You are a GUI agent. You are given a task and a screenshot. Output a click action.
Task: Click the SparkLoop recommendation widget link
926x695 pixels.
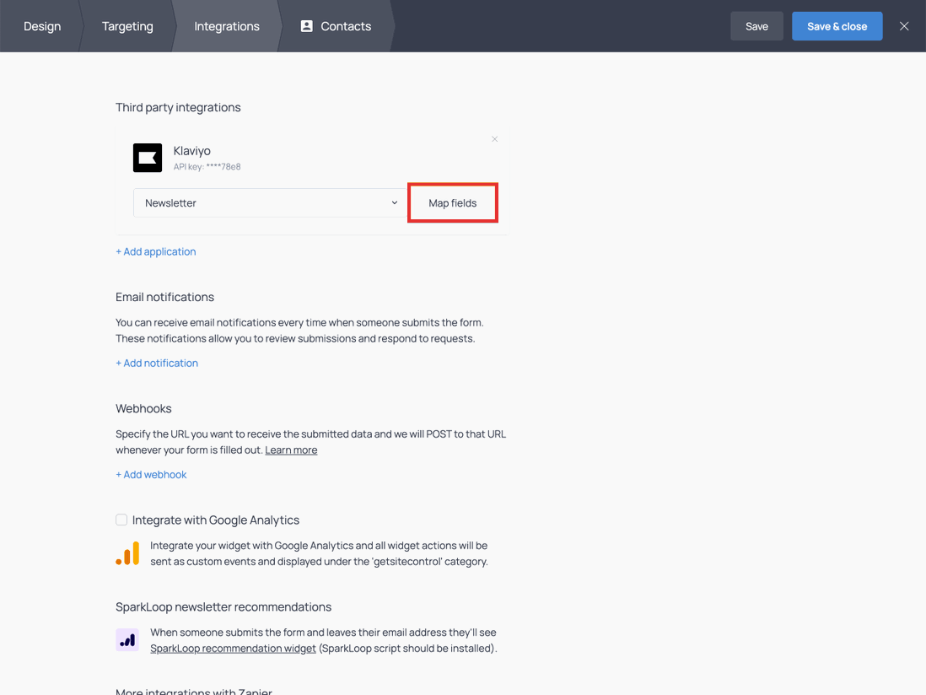coord(233,648)
